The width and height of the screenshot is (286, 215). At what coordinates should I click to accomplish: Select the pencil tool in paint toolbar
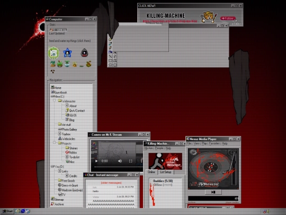point(110,48)
